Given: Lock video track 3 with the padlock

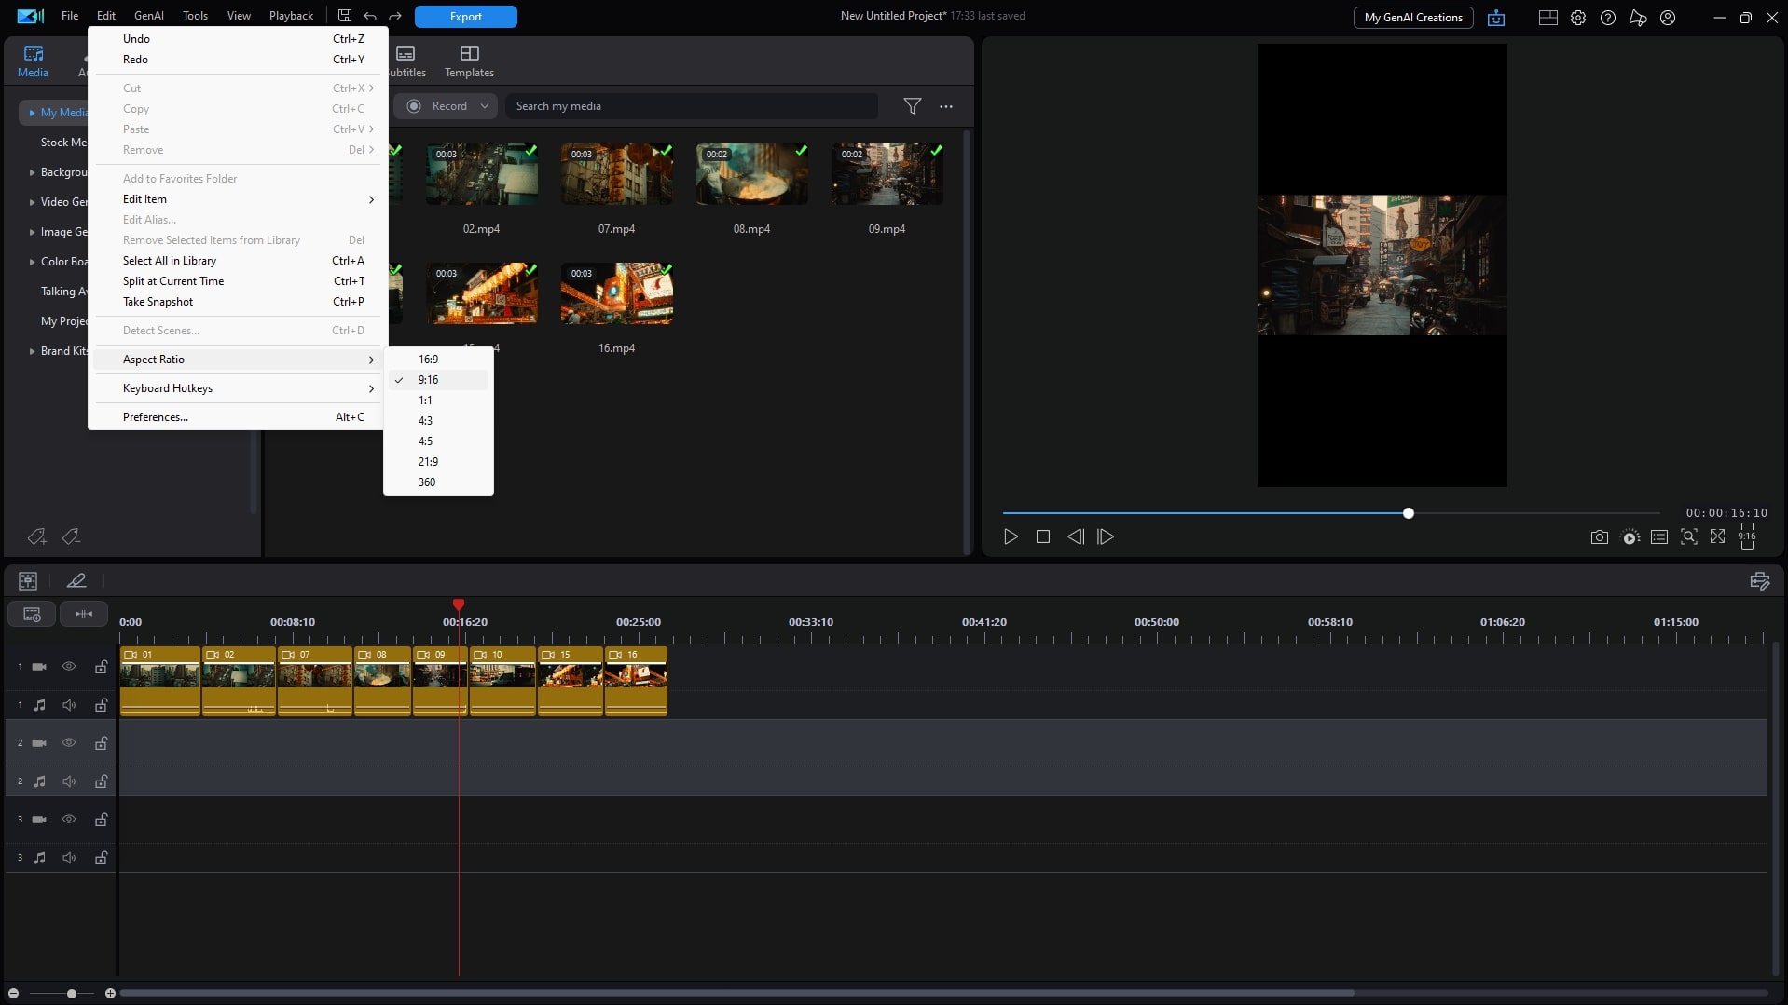Looking at the screenshot, I should coord(101,821).
